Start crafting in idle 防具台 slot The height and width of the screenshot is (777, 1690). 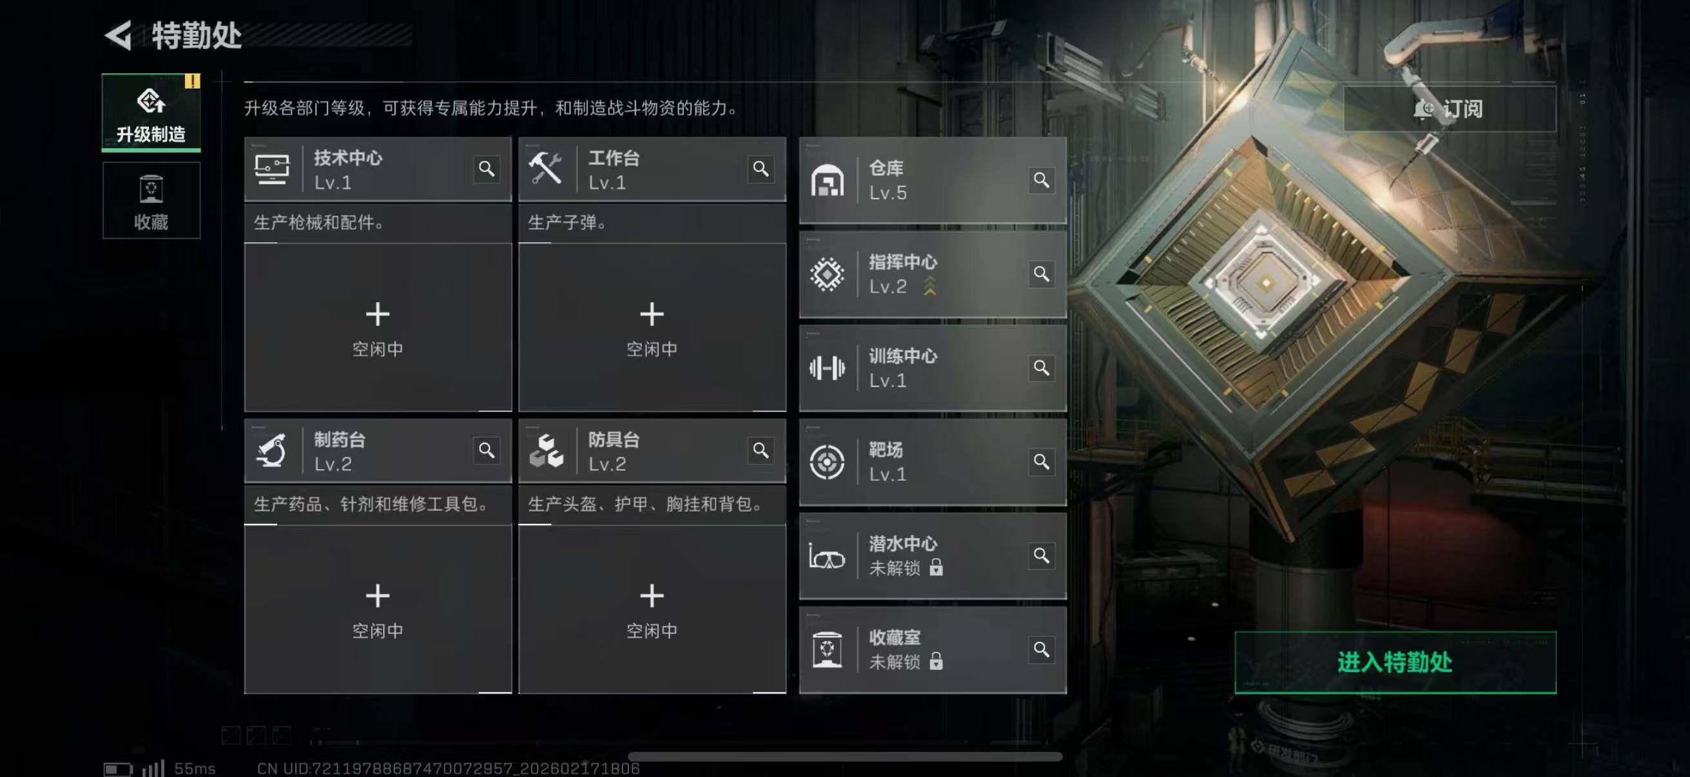coord(652,608)
